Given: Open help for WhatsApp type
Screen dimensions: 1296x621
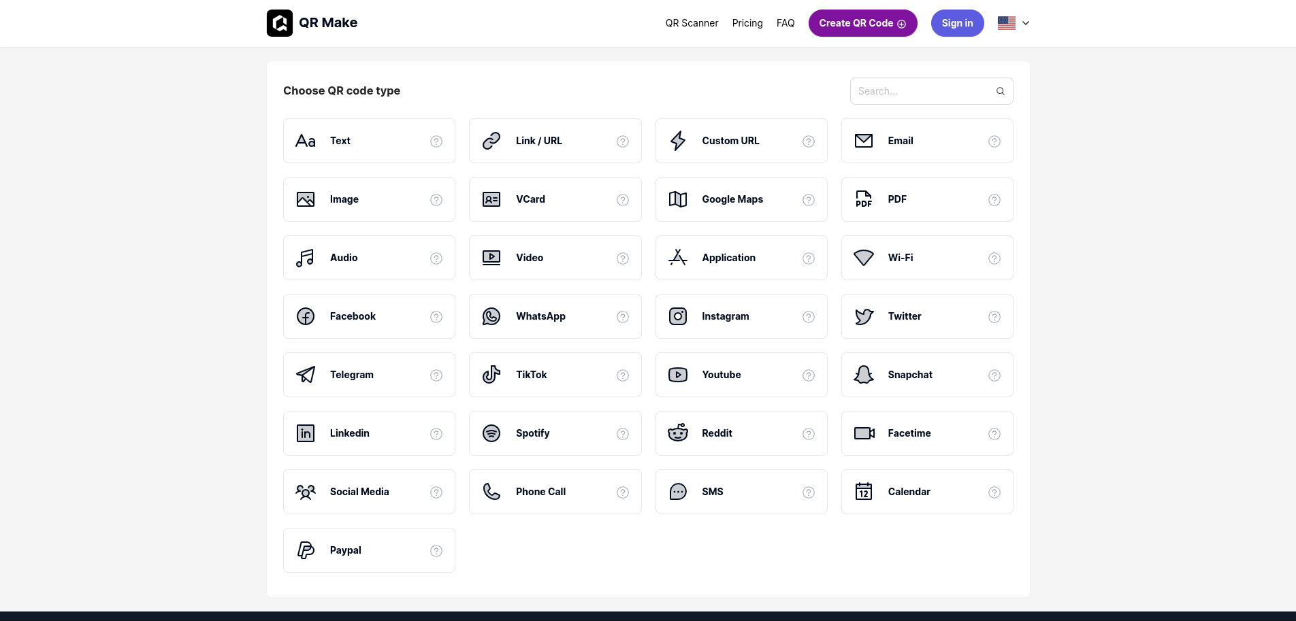Looking at the screenshot, I should 623,317.
